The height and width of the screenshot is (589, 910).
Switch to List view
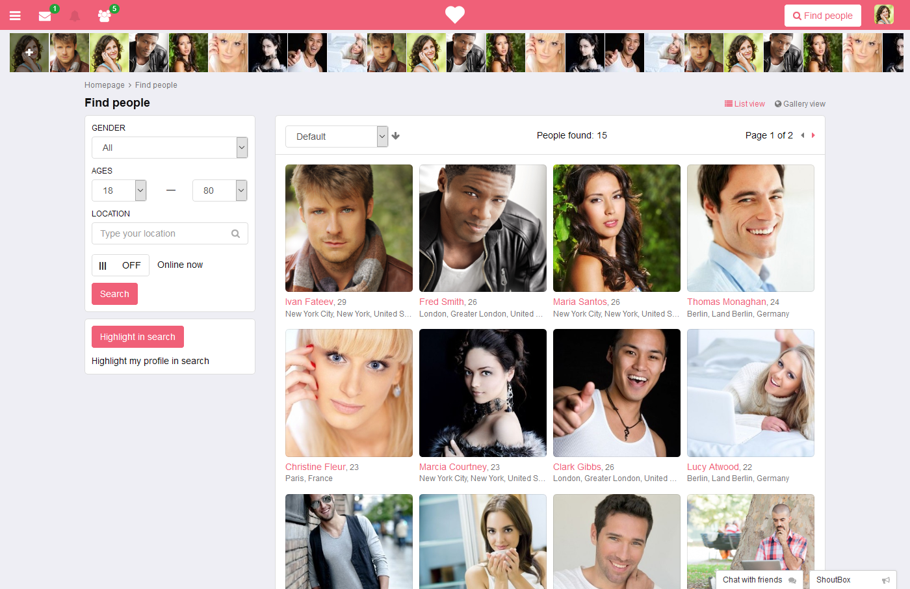point(745,104)
